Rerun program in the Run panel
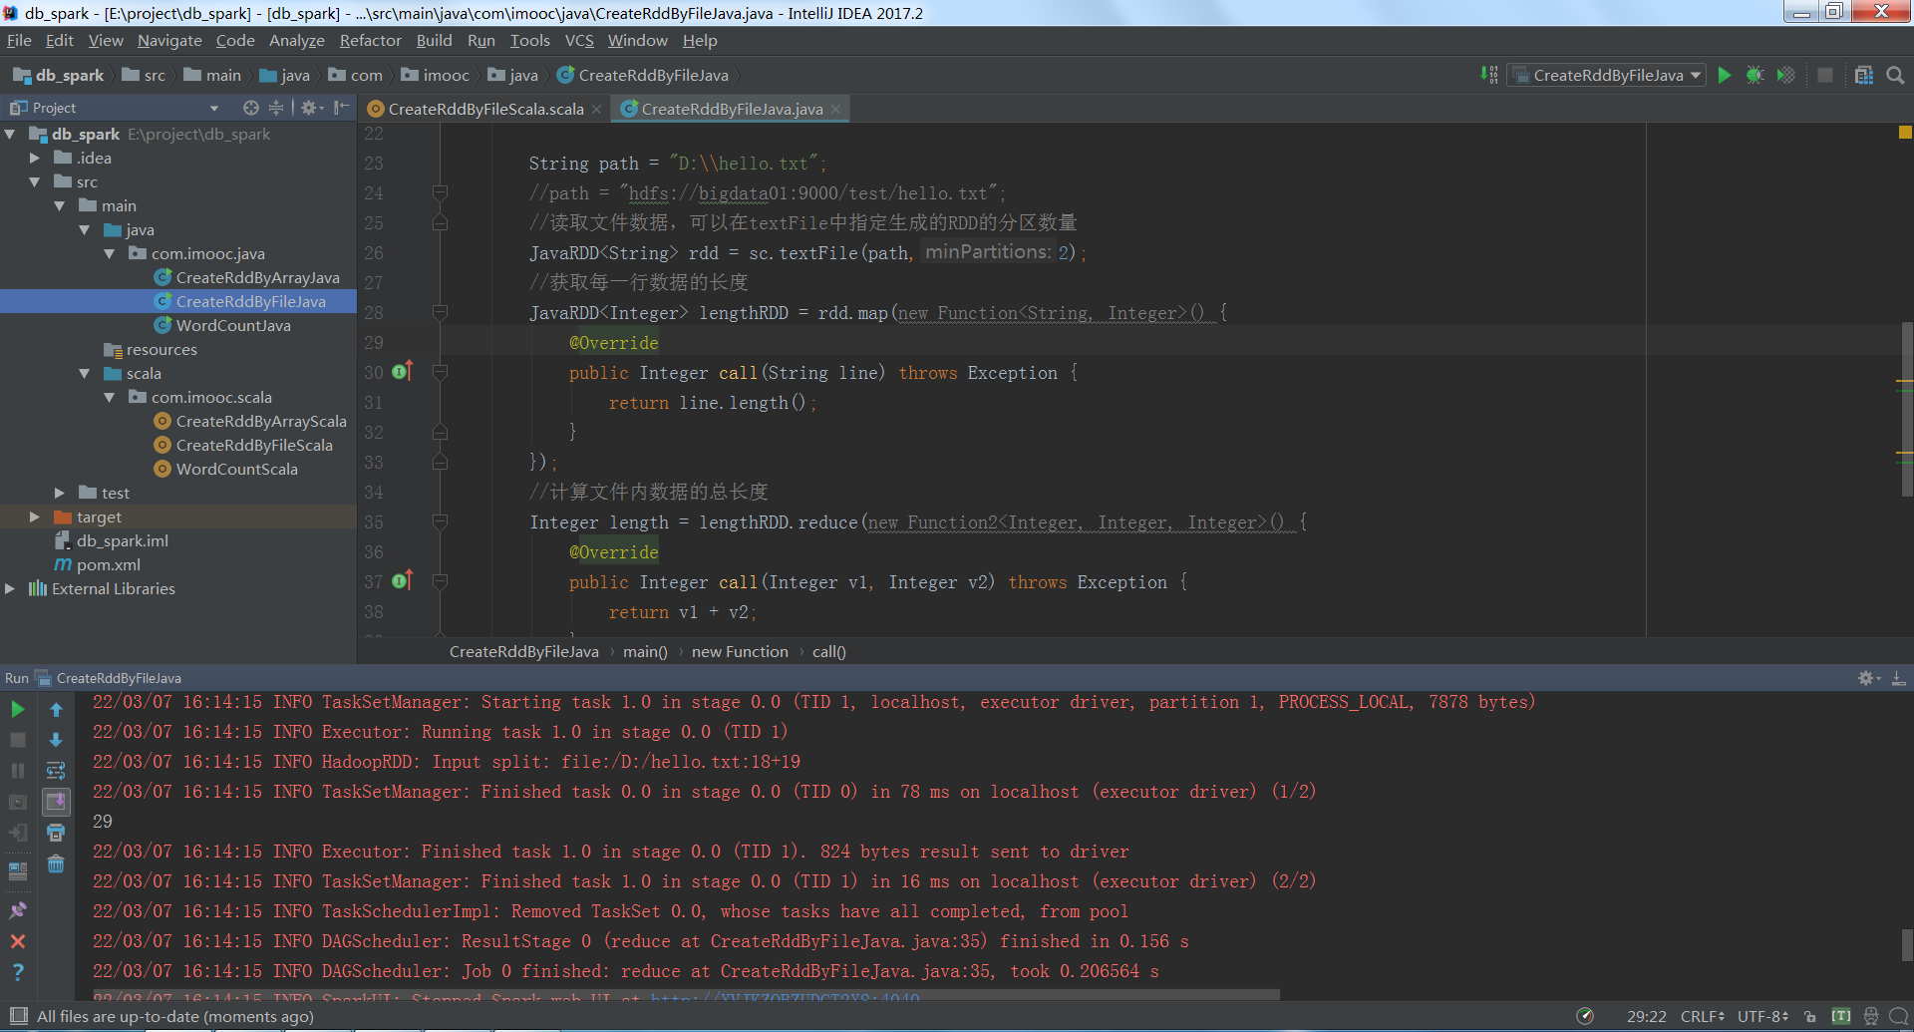 18,710
